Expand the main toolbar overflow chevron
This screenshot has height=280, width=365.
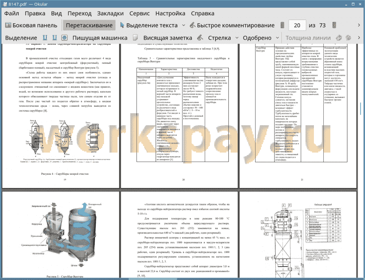click(359, 25)
